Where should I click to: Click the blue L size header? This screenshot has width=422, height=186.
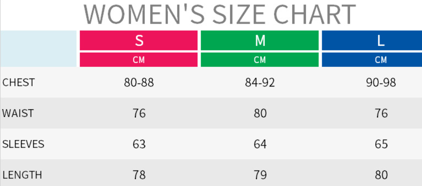coord(381,41)
